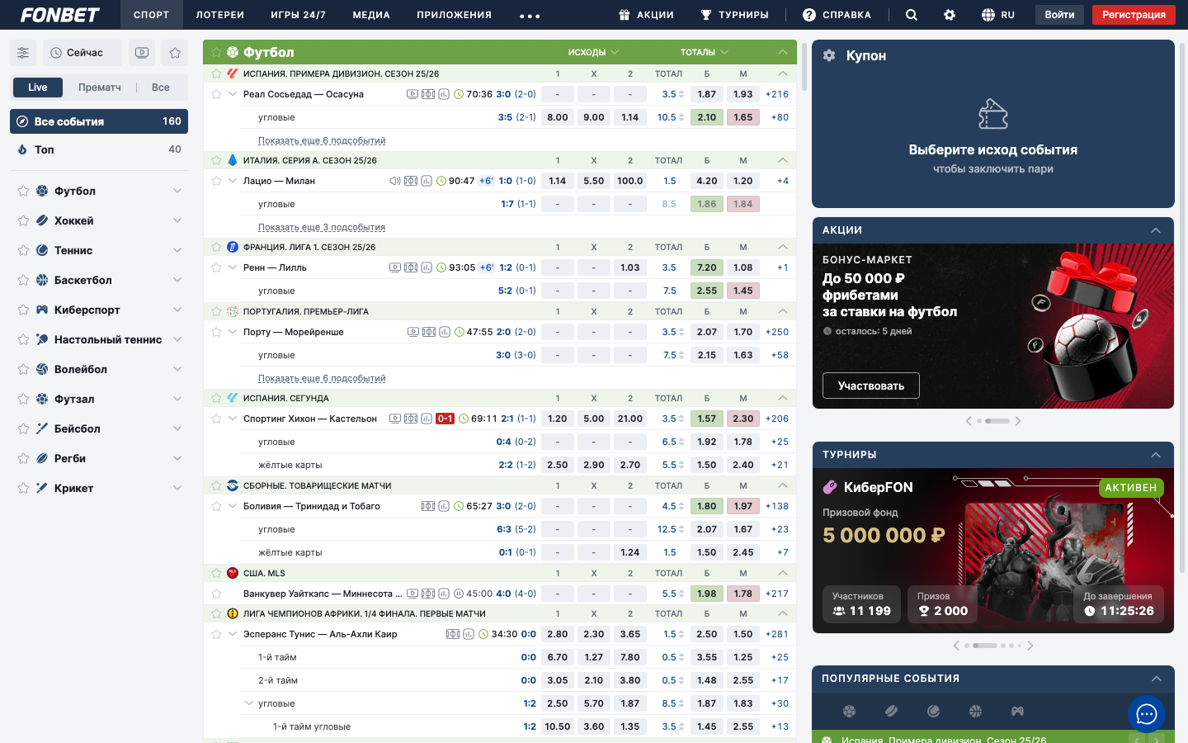Viewport: 1188px width, 743px height.
Task: Toggle favorite star for Хоккей in sidebar
Action: click(23, 221)
